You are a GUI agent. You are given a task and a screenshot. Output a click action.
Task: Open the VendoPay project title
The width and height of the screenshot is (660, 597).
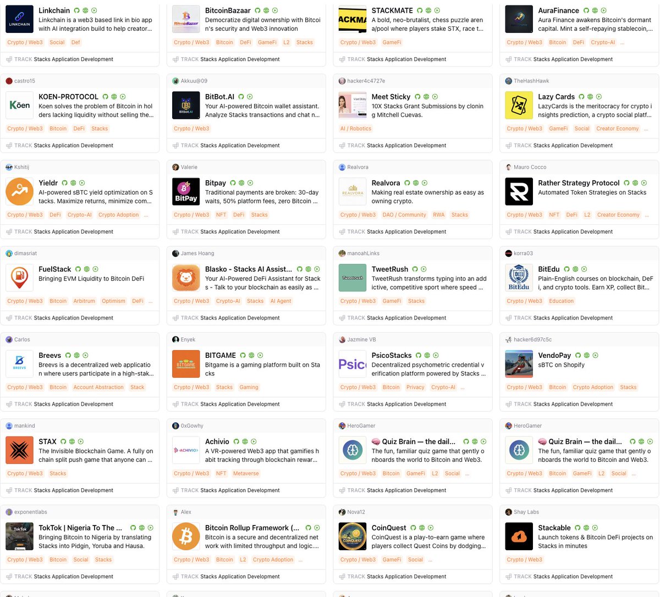pyautogui.click(x=554, y=356)
